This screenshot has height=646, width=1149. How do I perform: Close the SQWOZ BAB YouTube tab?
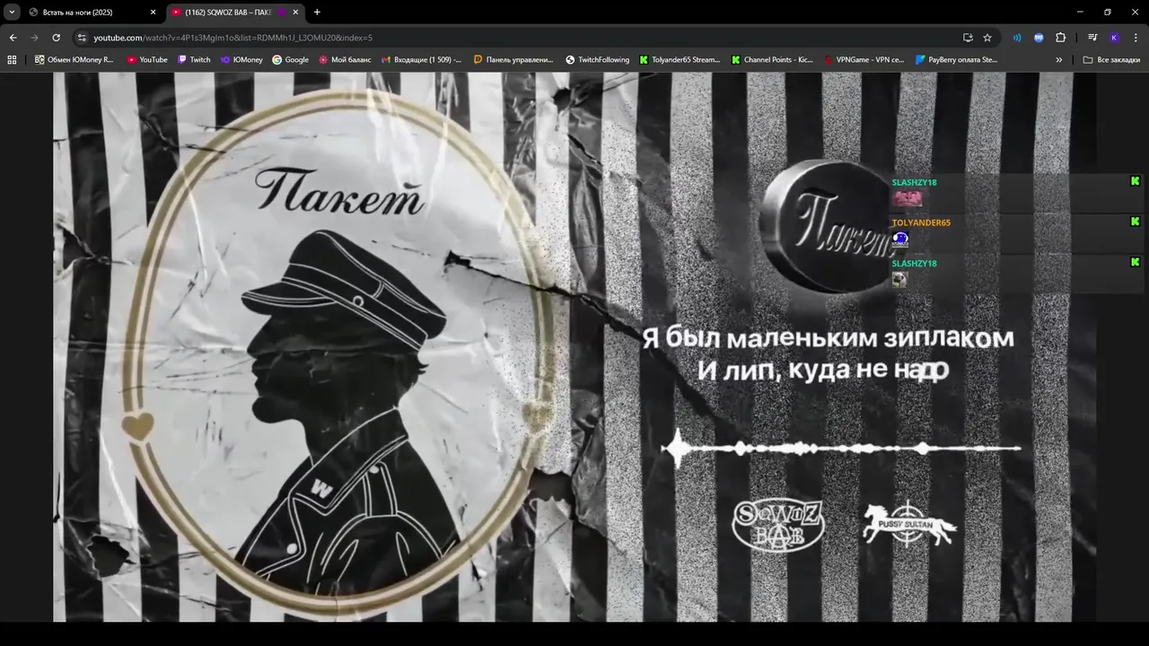[296, 13]
